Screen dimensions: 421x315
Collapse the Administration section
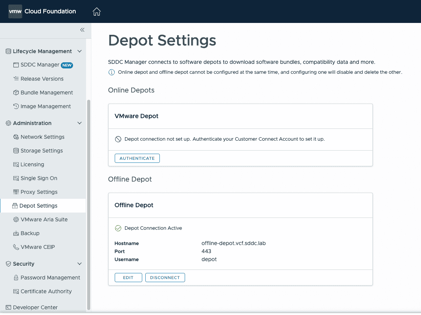(80, 123)
